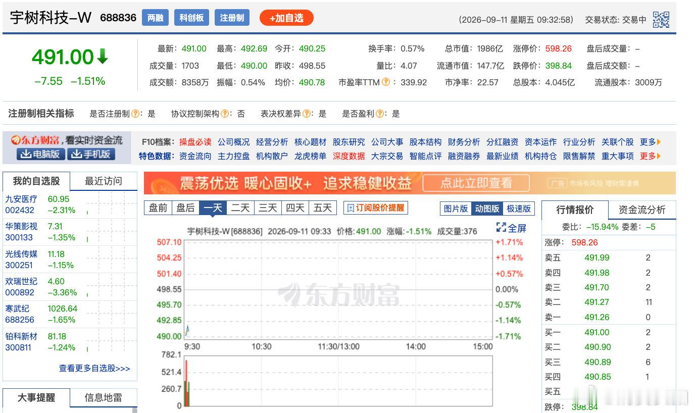Click the help icon next to 是否盈利

click(380, 114)
